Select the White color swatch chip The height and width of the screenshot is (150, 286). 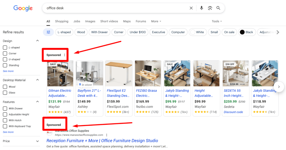point(198,32)
